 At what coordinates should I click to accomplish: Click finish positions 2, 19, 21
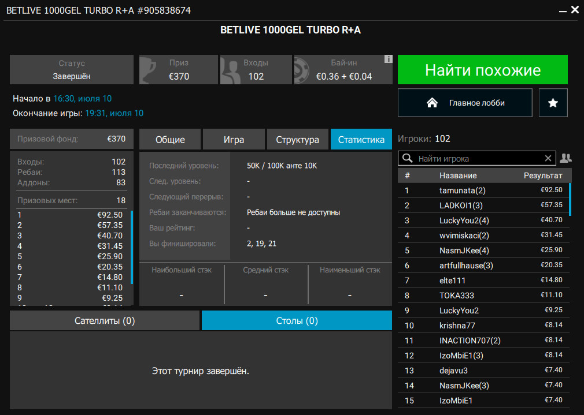pos(261,244)
